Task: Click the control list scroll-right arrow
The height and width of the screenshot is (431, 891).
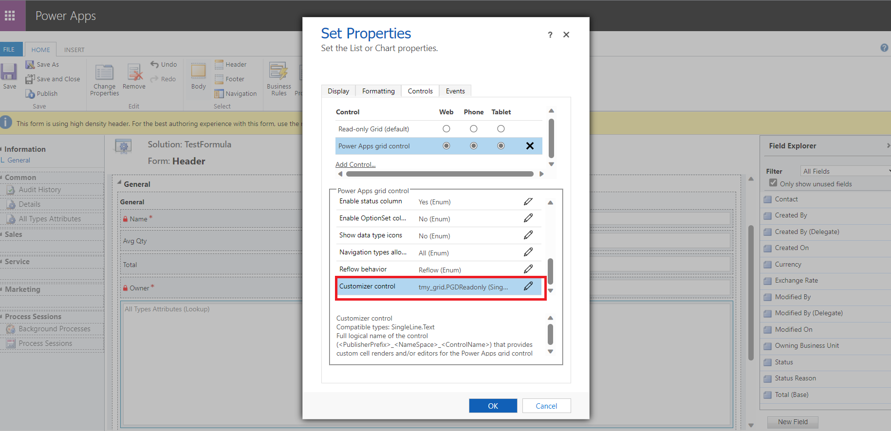Action: (541, 174)
